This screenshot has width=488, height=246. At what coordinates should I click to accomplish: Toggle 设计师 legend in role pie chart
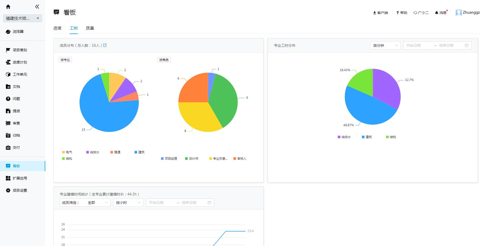pyautogui.click(x=192, y=159)
